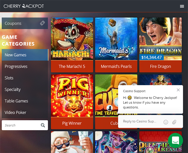Click the $14,344.47 jackpot amount
Viewport: 188px width, 153px height.
[151, 57]
